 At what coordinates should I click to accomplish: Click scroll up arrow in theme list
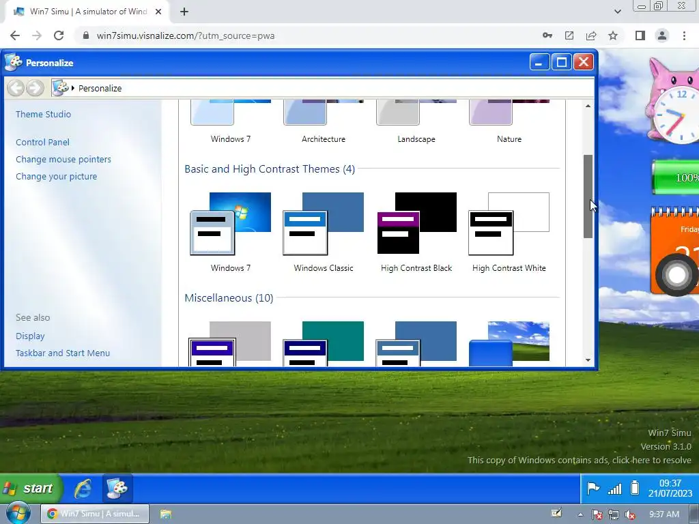tap(588, 106)
